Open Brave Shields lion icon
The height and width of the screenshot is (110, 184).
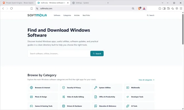[140, 8]
